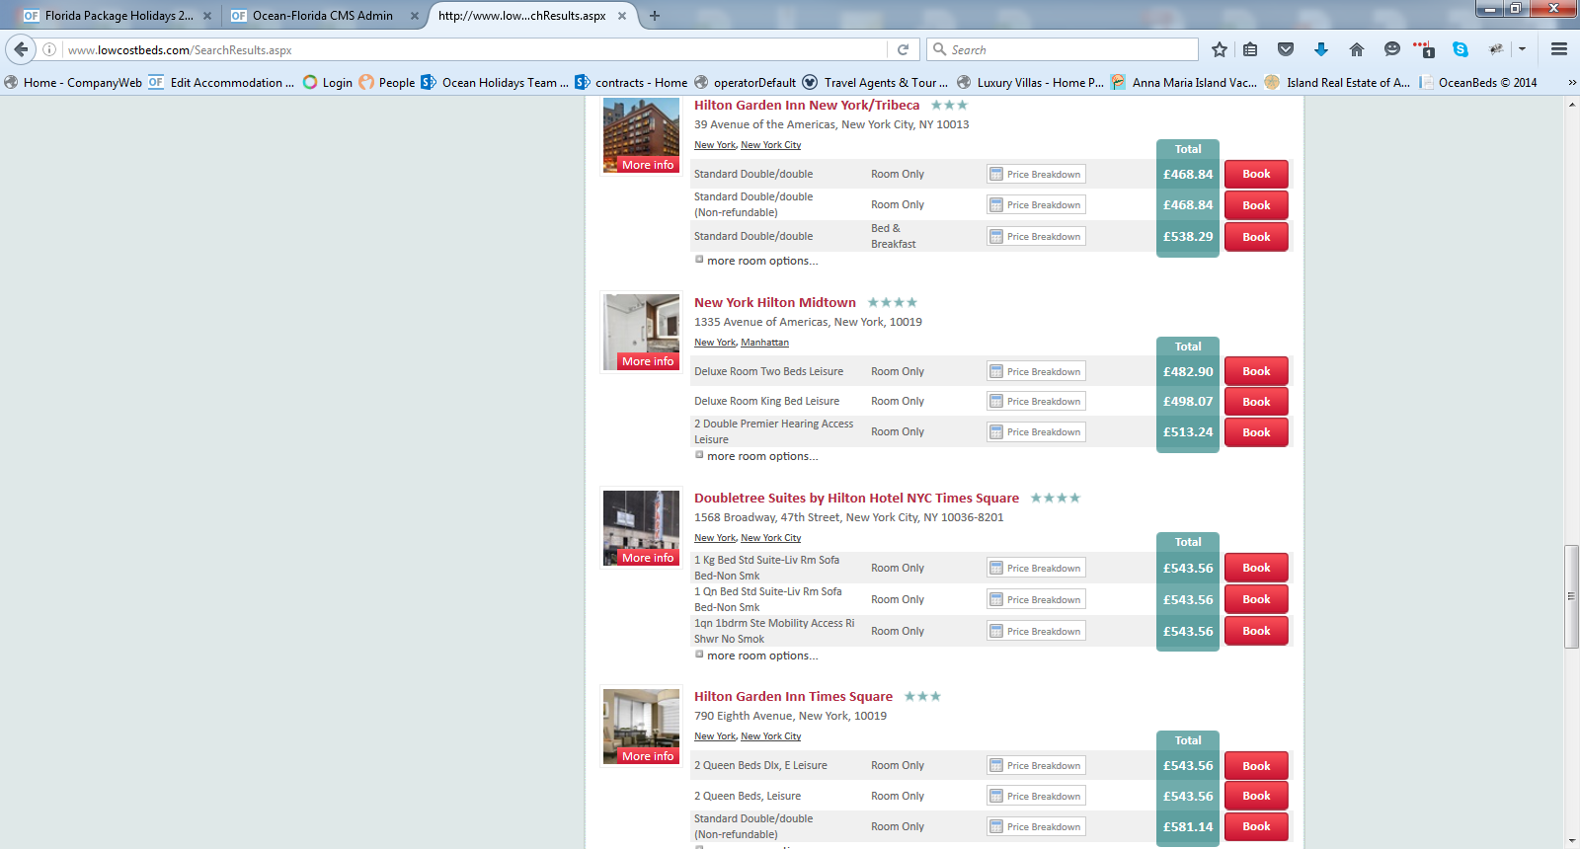Open Anna Maria Island Vac bookmark
1580x849 pixels.
tap(1183, 83)
